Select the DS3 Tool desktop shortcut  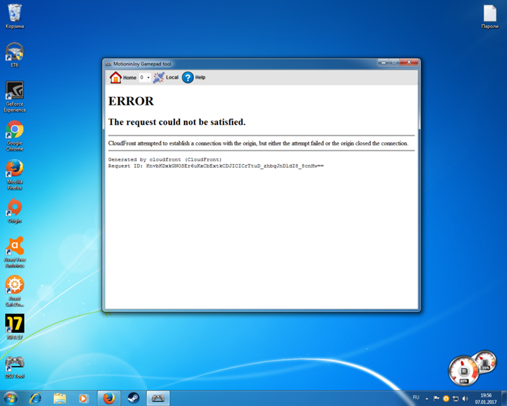(15, 366)
